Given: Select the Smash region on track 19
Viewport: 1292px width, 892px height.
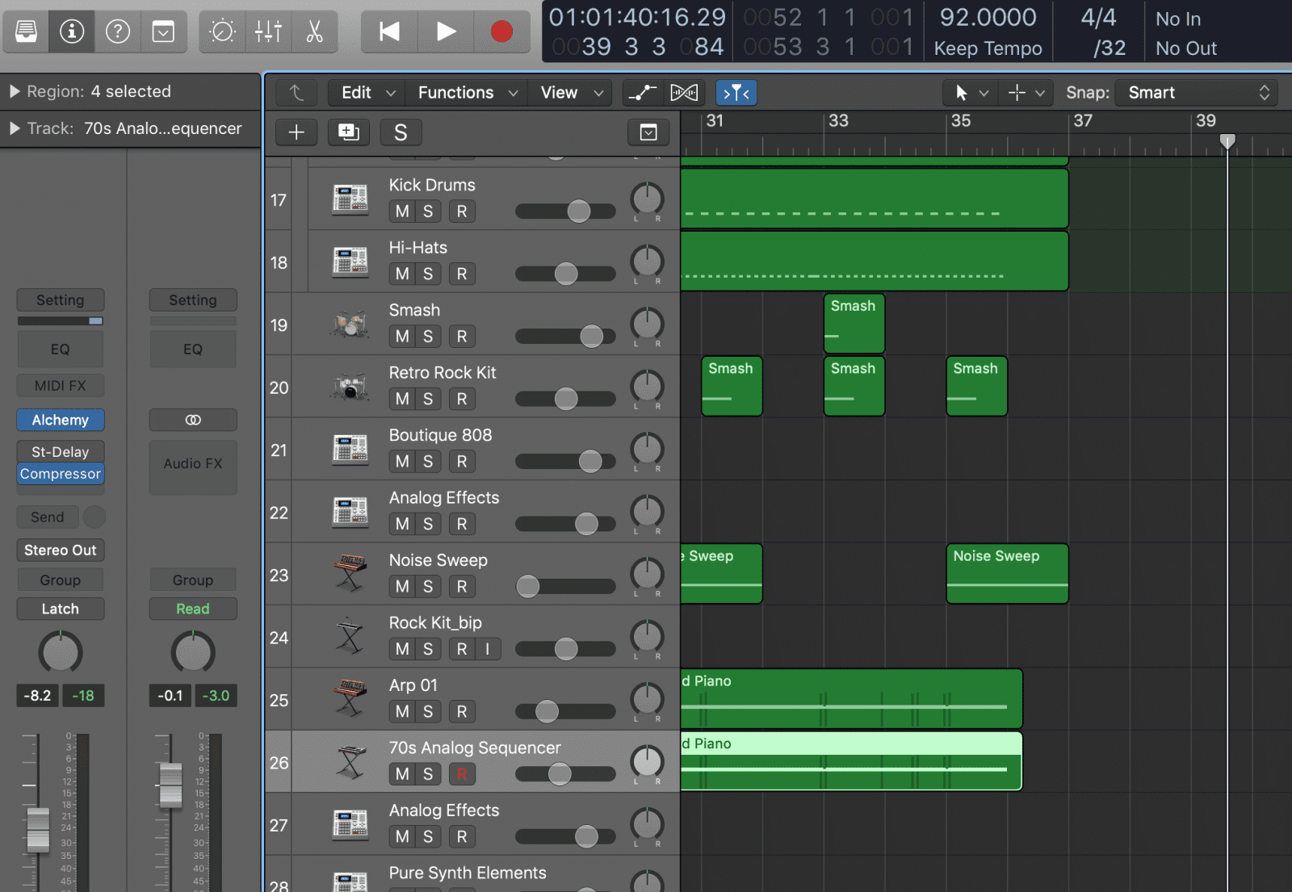Looking at the screenshot, I should coord(854,324).
